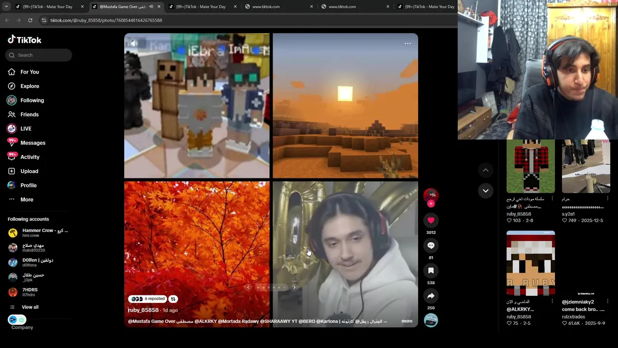The width and height of the screenshot is (618, 348).
Task: Advance to the next photo slide
Action: [x=294, y=288]
